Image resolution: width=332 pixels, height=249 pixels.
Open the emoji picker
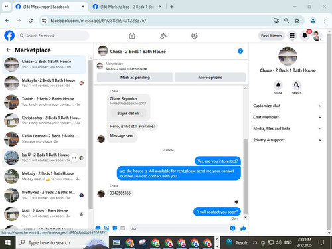232,228
